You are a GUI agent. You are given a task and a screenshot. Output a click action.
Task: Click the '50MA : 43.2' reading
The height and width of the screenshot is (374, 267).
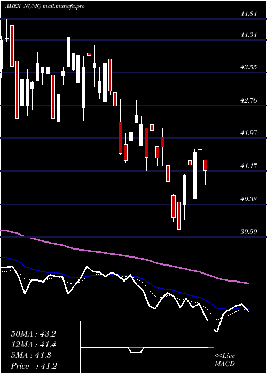pyautogui.click(x=33, y=334)
